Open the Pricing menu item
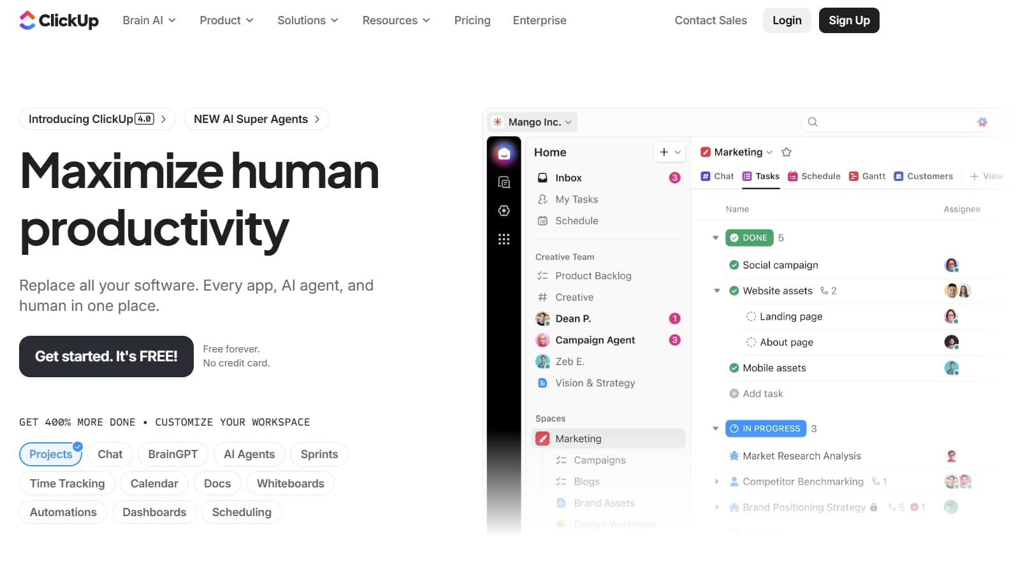Viewport: 1016px width, 576px height. (472, 20)
